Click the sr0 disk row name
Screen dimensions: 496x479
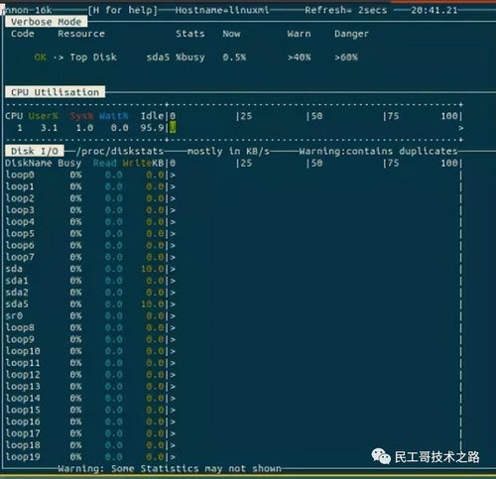14,315
